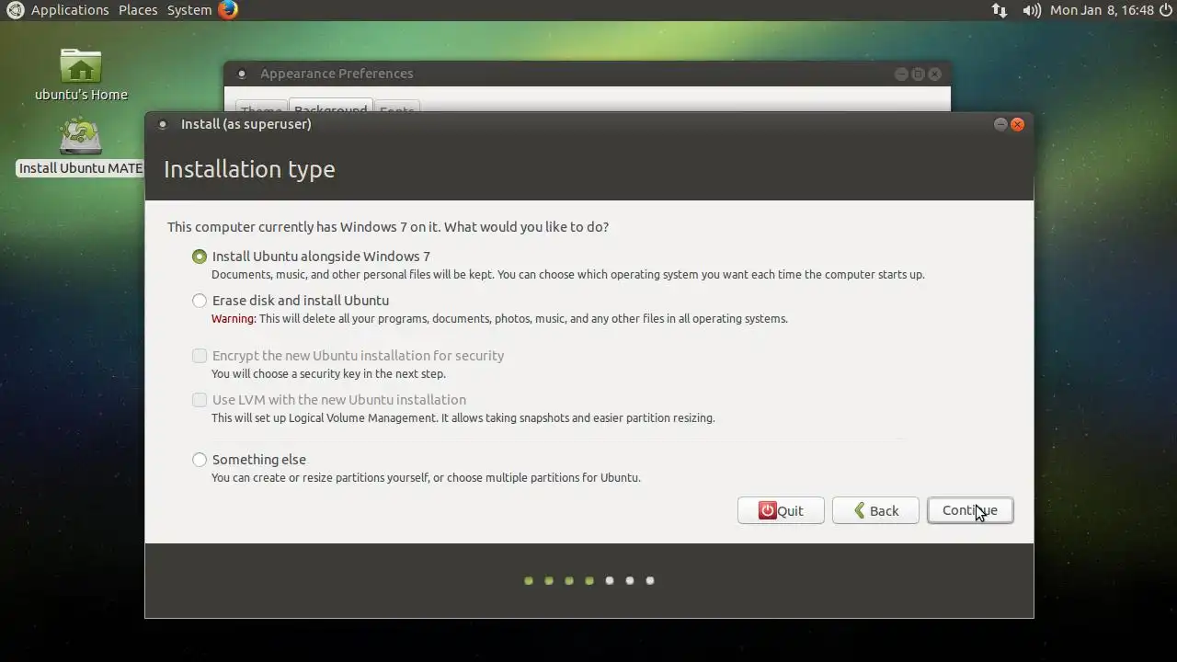Click the Ubuntu MATE logo in panel
The width and height of the screenshot is (1177, 662).
(x=15, y=10)
